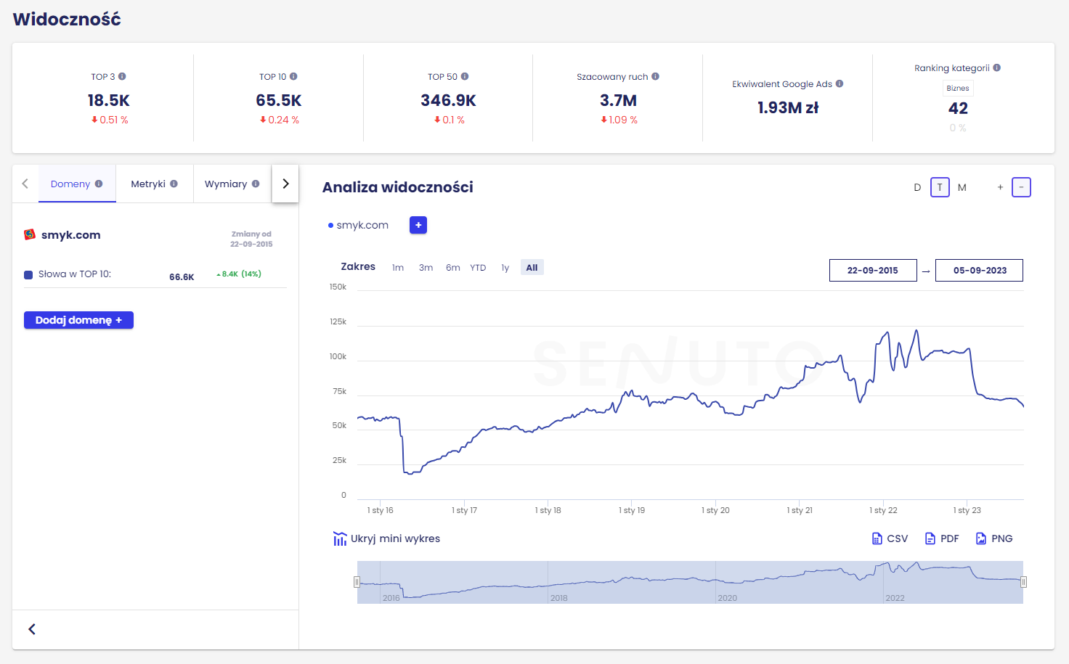Click the CSV file icon

tap(877, 538)
